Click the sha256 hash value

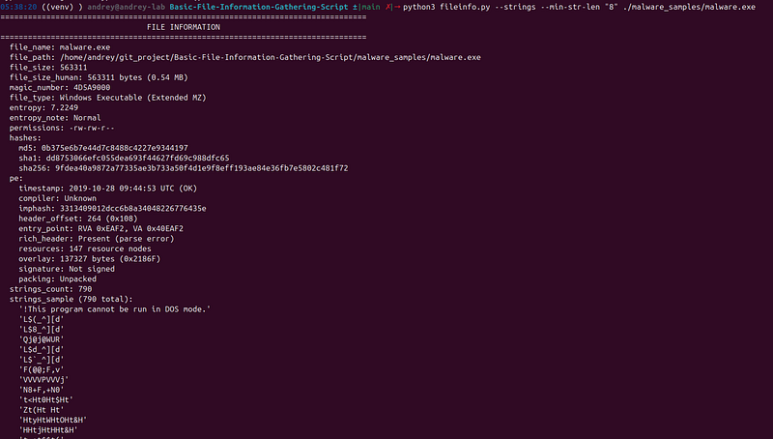click(x=202, y=168)
